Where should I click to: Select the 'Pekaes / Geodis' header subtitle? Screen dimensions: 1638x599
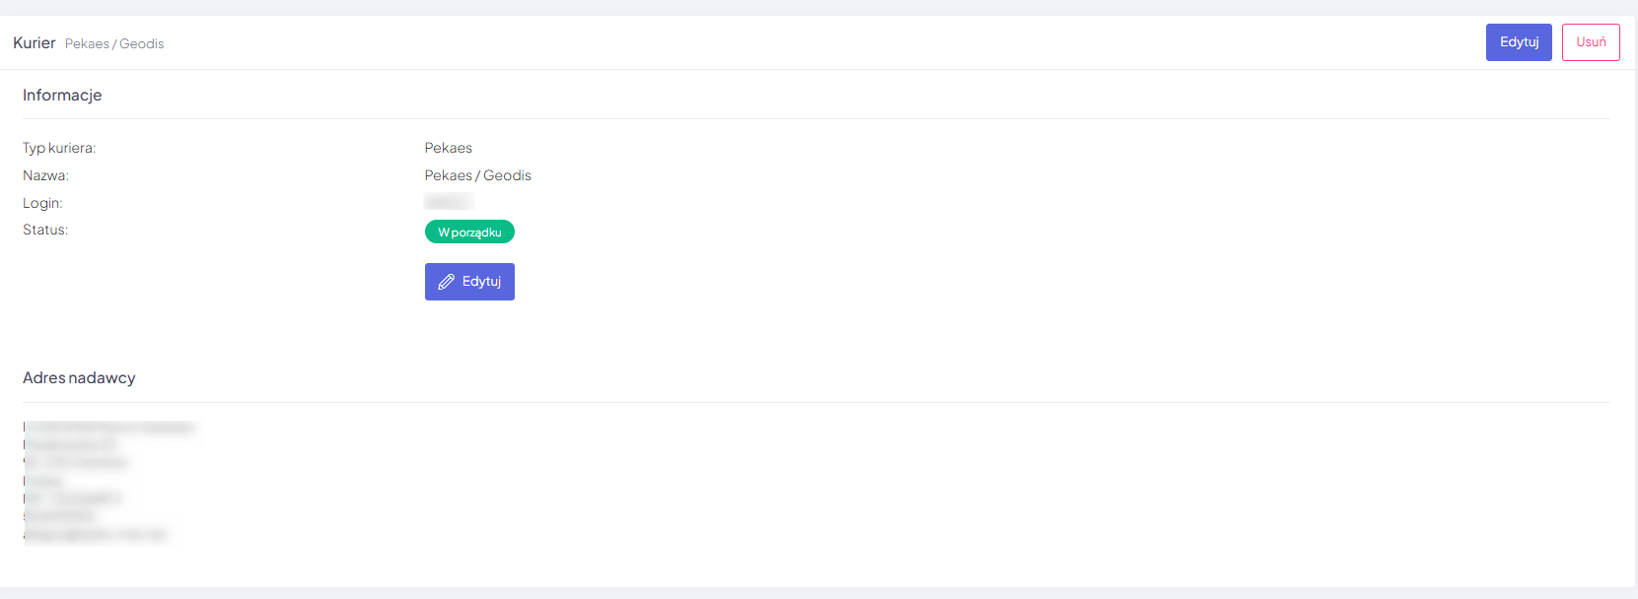point(114,44)
